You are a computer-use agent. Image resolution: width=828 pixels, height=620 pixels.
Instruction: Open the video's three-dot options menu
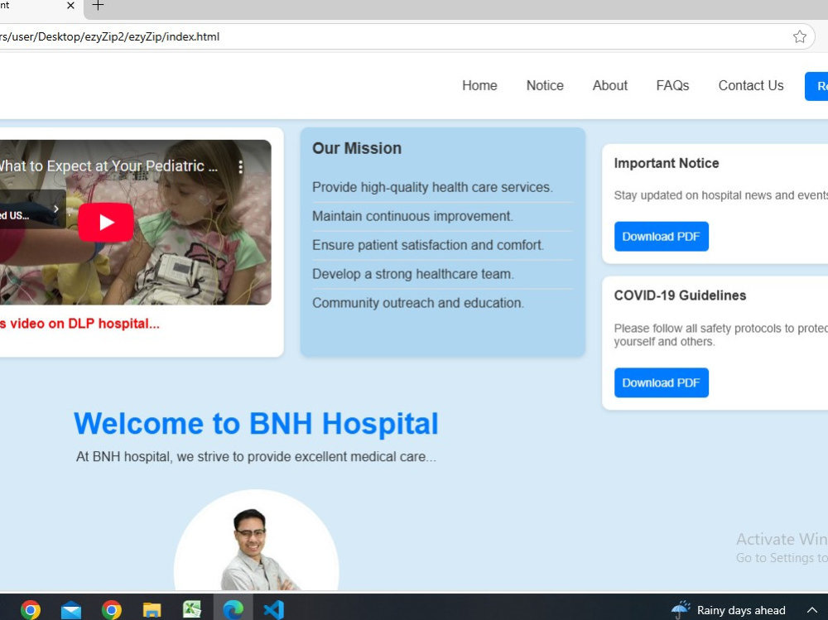(241, 167)
